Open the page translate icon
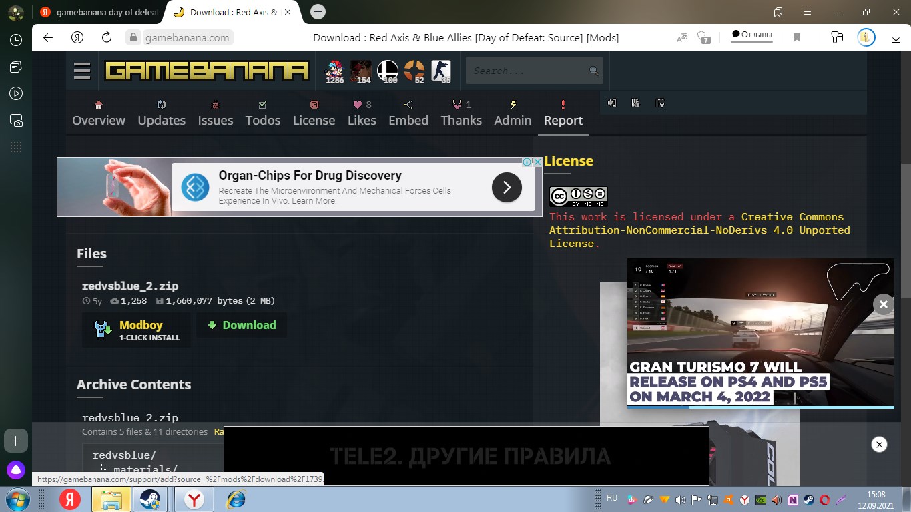The width and height of the screenshot is (911, 512). [682, 38]
